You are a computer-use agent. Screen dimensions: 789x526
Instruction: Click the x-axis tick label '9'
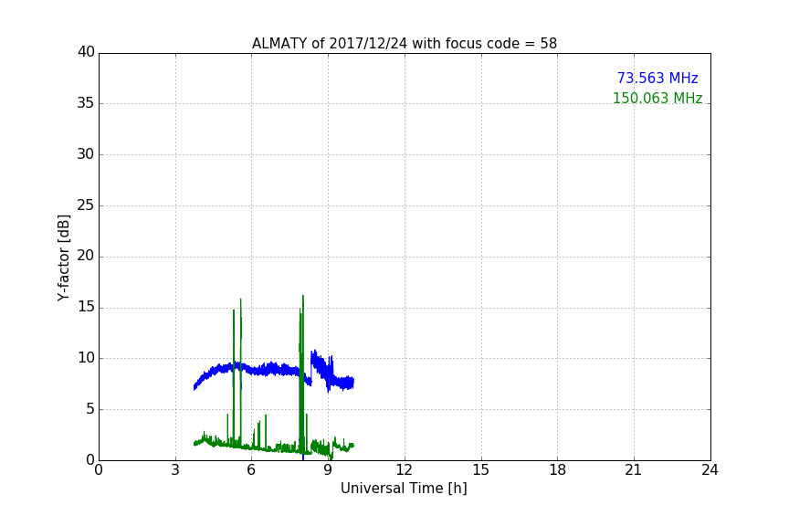[x=328, y=470]
